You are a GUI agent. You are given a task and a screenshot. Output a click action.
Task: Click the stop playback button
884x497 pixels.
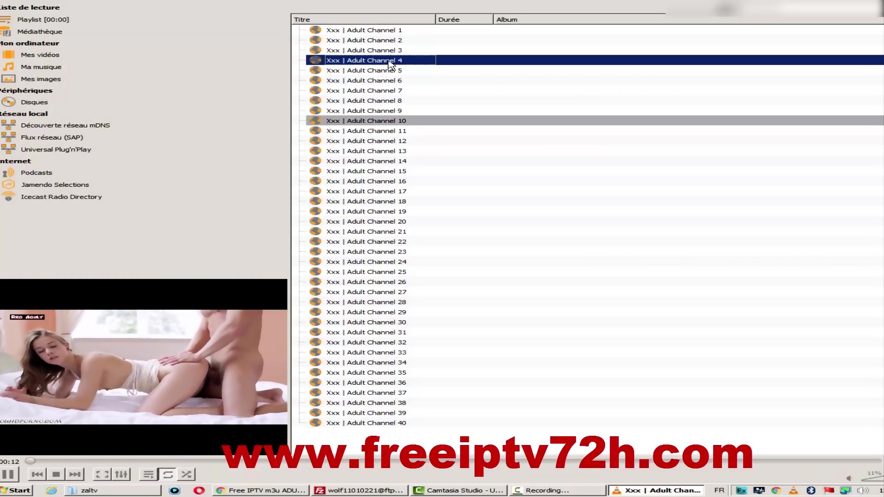pos(55,474)
